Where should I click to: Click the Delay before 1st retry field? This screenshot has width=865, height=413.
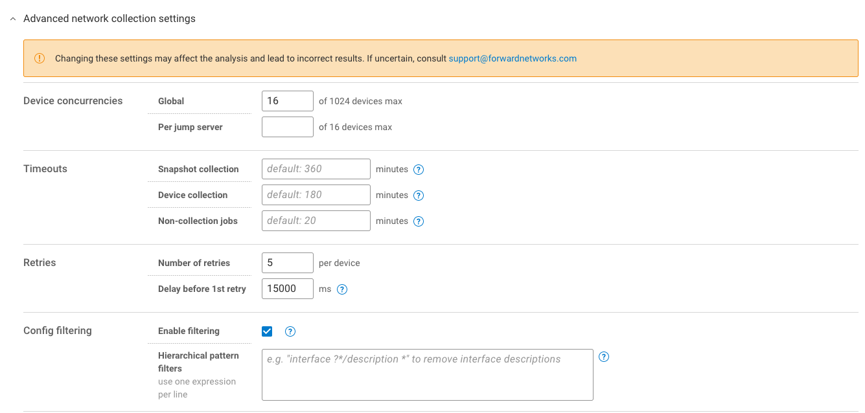[x=287, y=289]
